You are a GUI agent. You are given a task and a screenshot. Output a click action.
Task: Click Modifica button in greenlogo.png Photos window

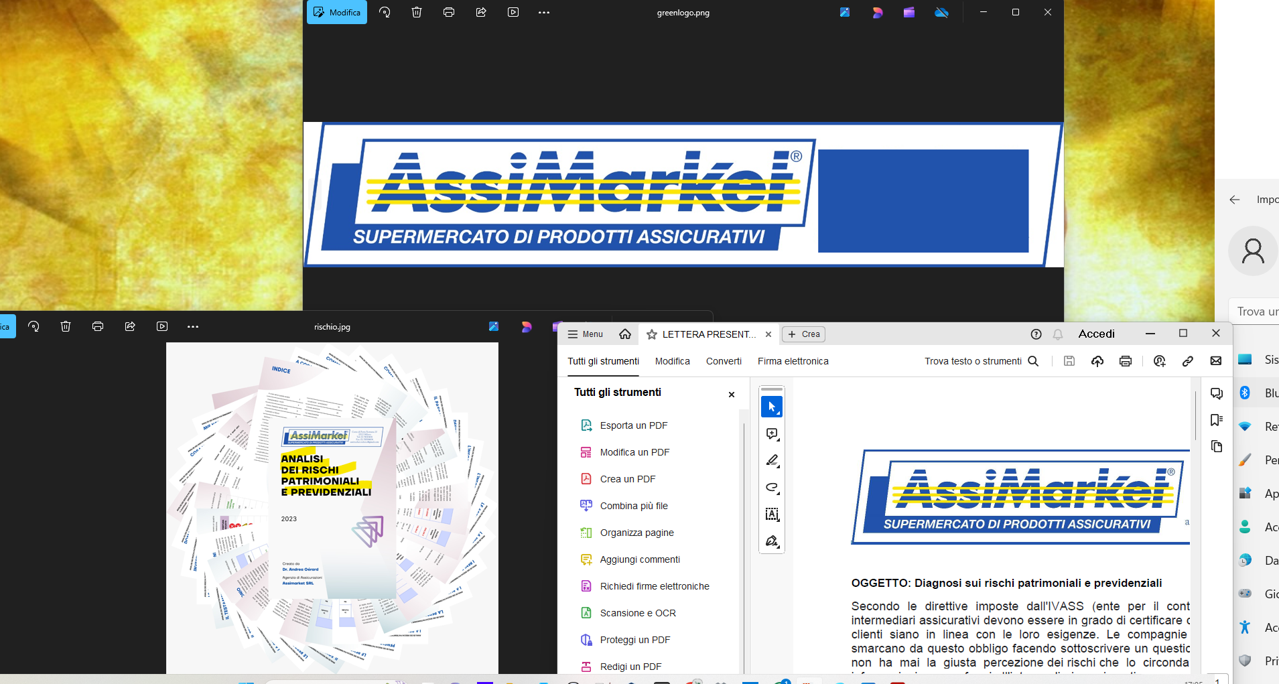click(337, 12)
